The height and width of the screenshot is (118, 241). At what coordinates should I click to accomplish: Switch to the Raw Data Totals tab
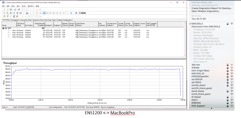pyautogui.click(x=50, y=20)
